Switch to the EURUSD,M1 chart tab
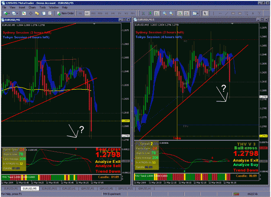 (x=11, y=189)
